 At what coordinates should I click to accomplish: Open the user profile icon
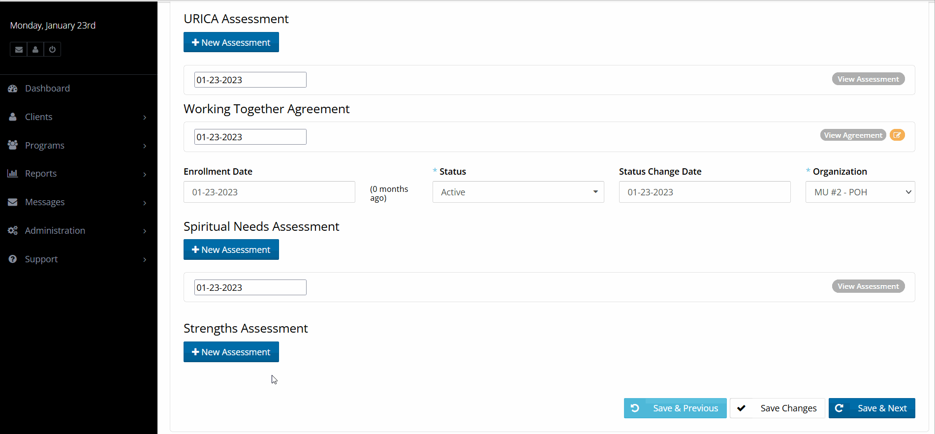coord(35,49)
